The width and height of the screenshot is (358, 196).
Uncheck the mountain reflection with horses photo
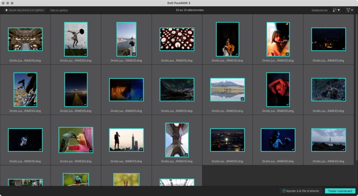tap(243, 99)
